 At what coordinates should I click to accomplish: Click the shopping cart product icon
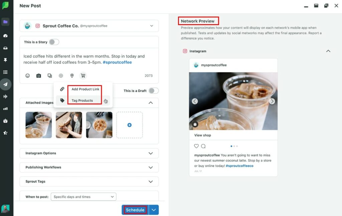[x=83, y=76]
